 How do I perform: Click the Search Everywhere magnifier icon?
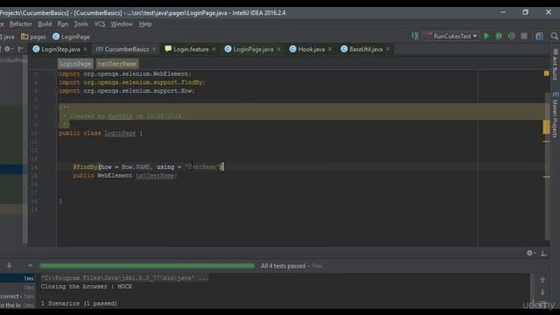click(x=554, y=36)
